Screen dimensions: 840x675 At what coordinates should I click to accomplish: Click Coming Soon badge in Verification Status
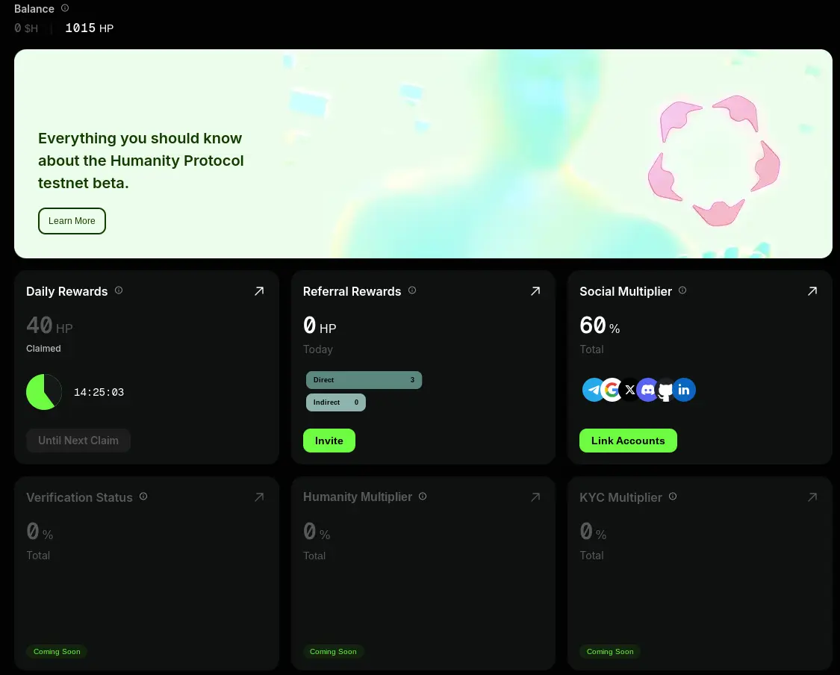click(x=57, y=651)
